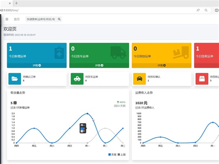Click the 周一 peak on revenue chart
This screenshot has height=164, width=219.
click(213, 122)
